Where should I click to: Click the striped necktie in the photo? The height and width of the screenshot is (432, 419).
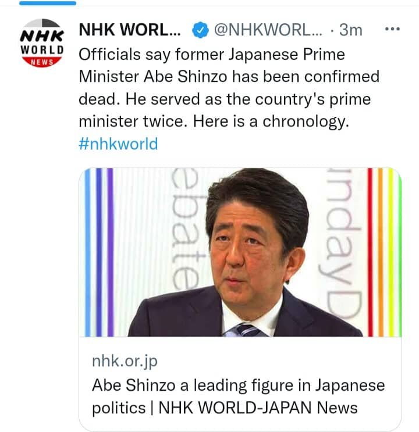click(245, 330)
